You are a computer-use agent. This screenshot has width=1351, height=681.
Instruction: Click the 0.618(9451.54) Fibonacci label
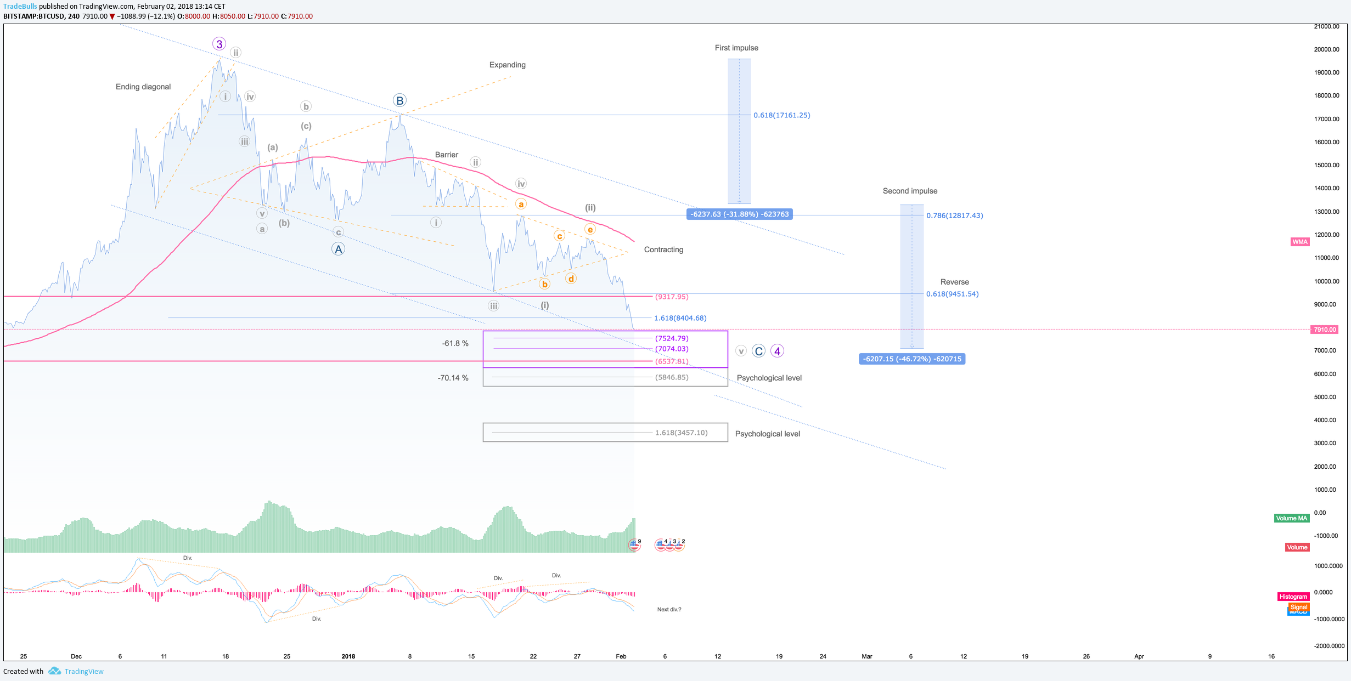click(952, 294)
